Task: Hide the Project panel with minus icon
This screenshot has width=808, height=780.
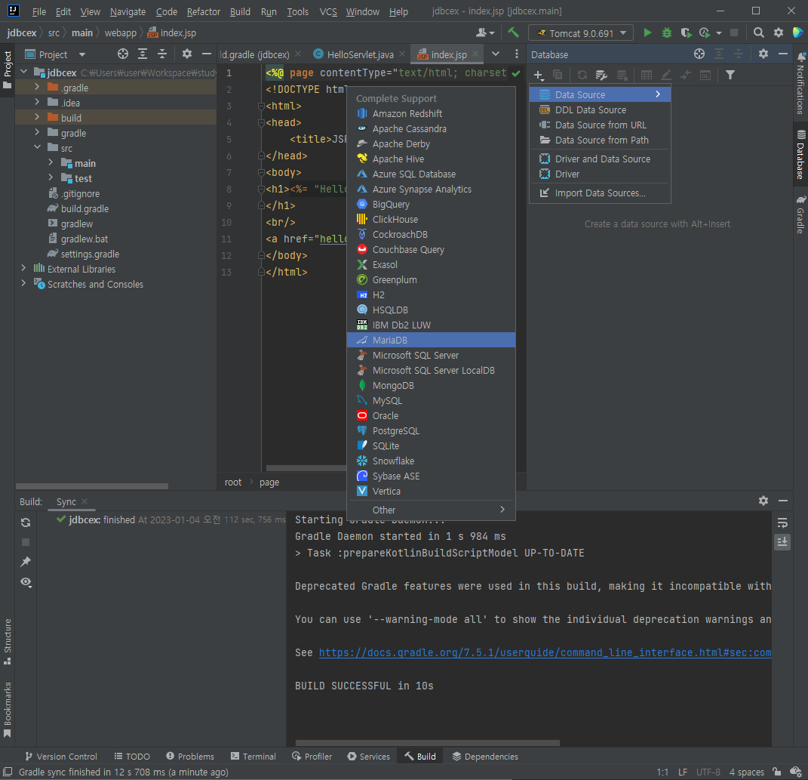Action: point(207,54)
